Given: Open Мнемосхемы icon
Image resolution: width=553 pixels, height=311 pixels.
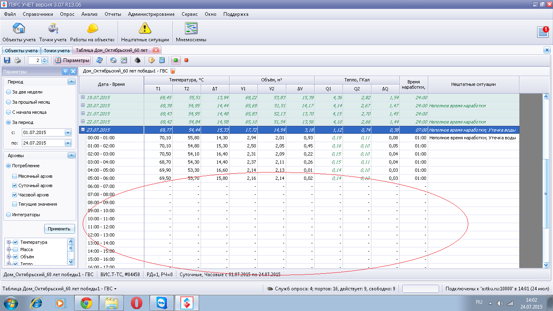Looking at the screenshot, I should pyautogui.click(x=191, y=32).
